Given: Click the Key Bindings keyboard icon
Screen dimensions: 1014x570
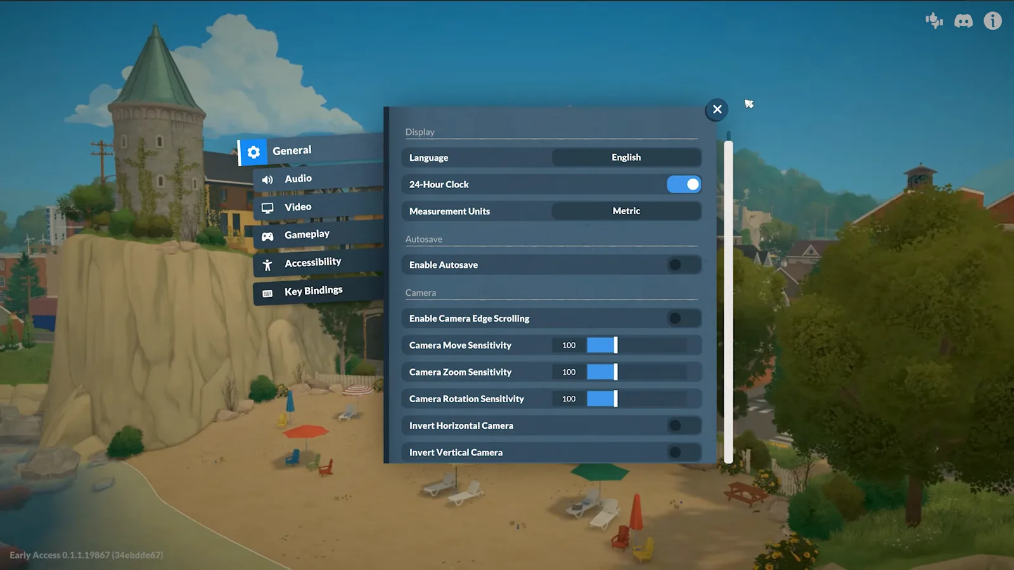Looking at the screenshot, I should (x=267, y=293).
